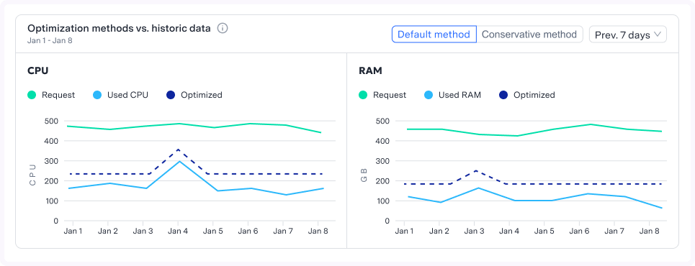
Task: Toggle the CPU Request legend dot
Action: click(32, 95)
